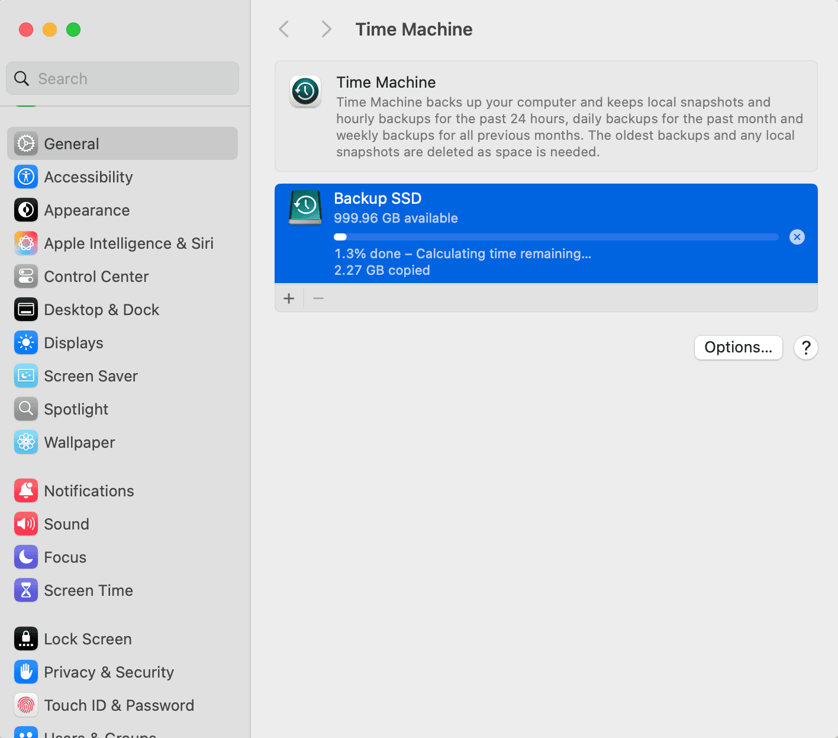The width and height of the screenshot is (838, 738).
Task: Open Wallpaper settings
Action: [x=123, y=442]
